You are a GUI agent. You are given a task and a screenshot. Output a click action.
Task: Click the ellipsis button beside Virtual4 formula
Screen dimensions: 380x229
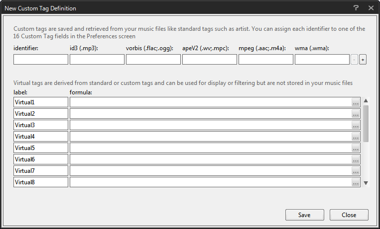point(355,137)
